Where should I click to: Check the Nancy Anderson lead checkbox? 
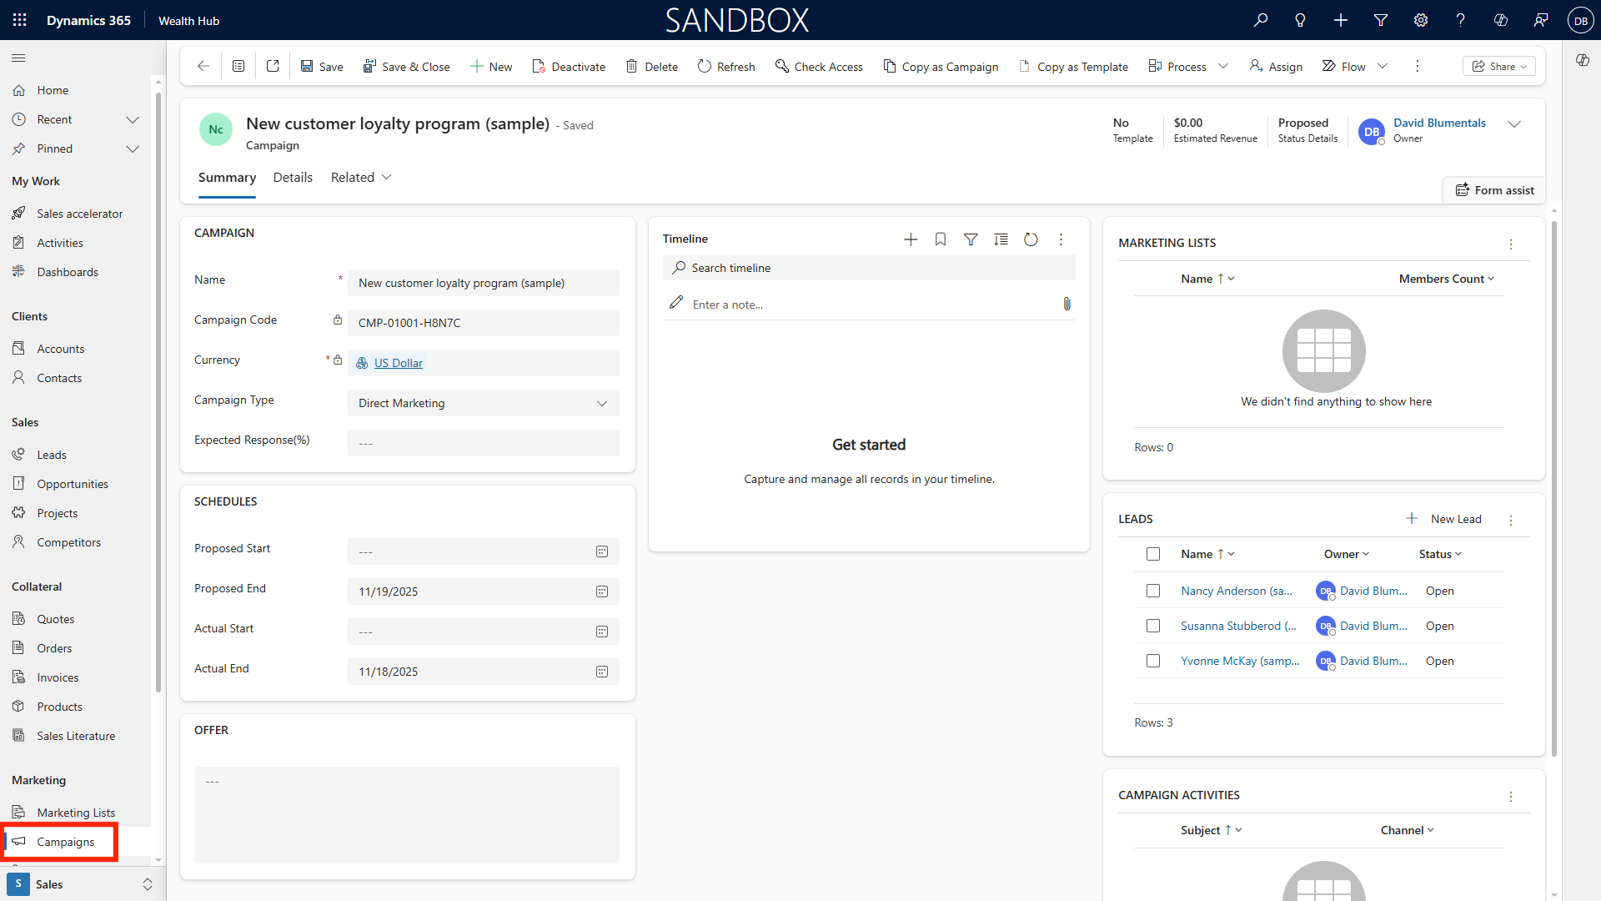[1153, 591]
